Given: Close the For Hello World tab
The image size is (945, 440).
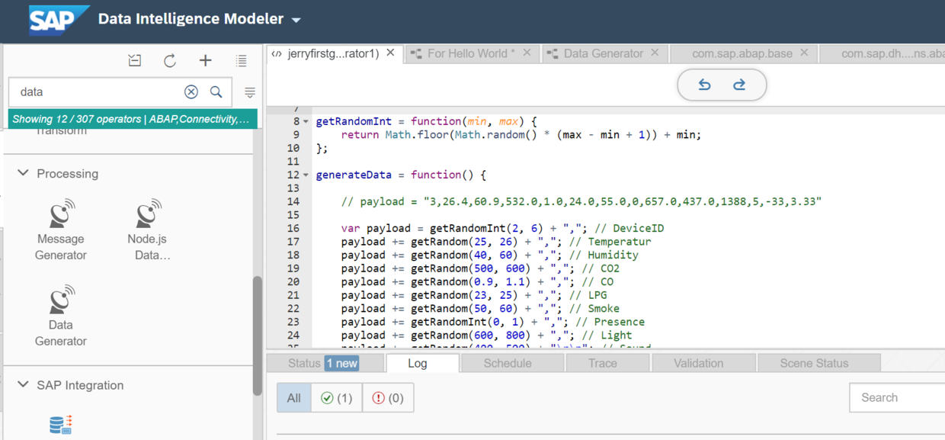Looking at the screenshot, I should point(527,53).
